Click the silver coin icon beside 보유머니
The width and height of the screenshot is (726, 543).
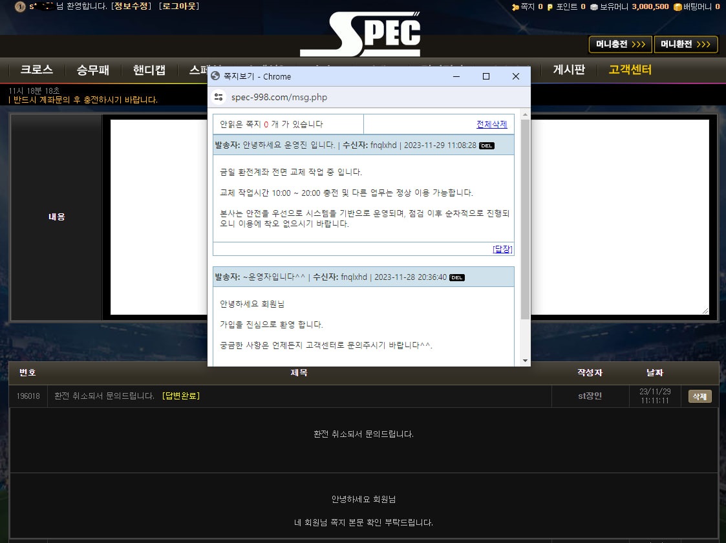click(593, 6)
